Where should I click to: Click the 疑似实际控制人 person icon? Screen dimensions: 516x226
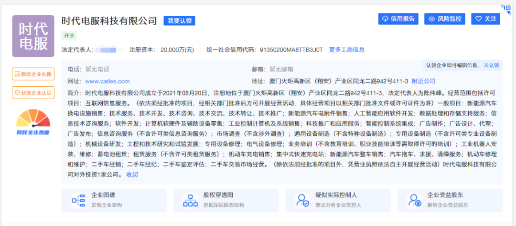point(302,200)
